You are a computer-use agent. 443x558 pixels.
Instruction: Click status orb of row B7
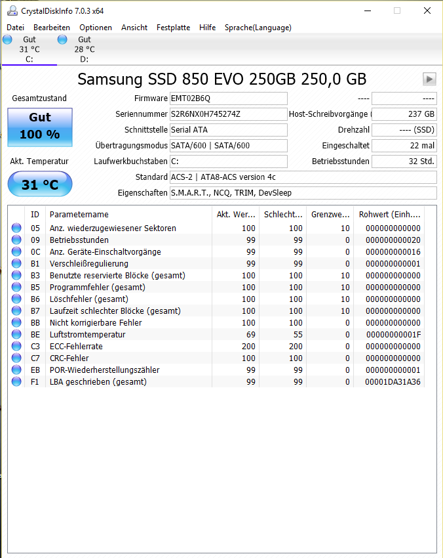pyautogui.click(x=16, y=311)
